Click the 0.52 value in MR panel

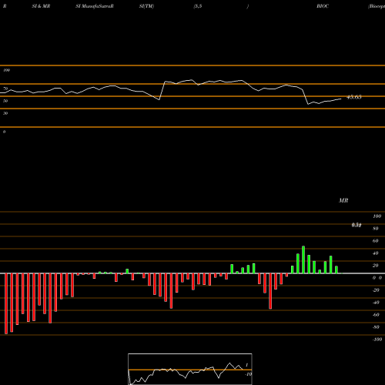pyautogui.click(x=357, y=225)
